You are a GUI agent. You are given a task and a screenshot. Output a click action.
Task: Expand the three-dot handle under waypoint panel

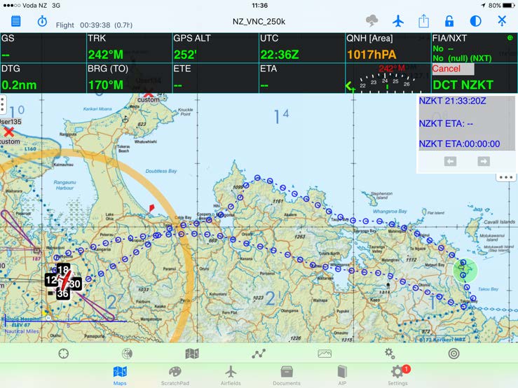506,177
